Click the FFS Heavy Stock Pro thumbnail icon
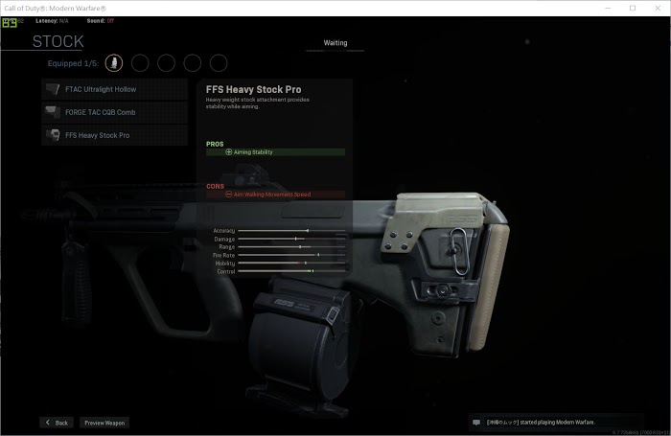 pyautogui.click(x=53, y=135)
